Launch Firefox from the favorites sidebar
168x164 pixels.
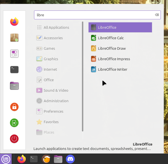point(14,22)
